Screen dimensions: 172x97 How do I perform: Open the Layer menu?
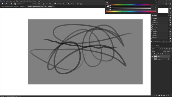[14, 1]
